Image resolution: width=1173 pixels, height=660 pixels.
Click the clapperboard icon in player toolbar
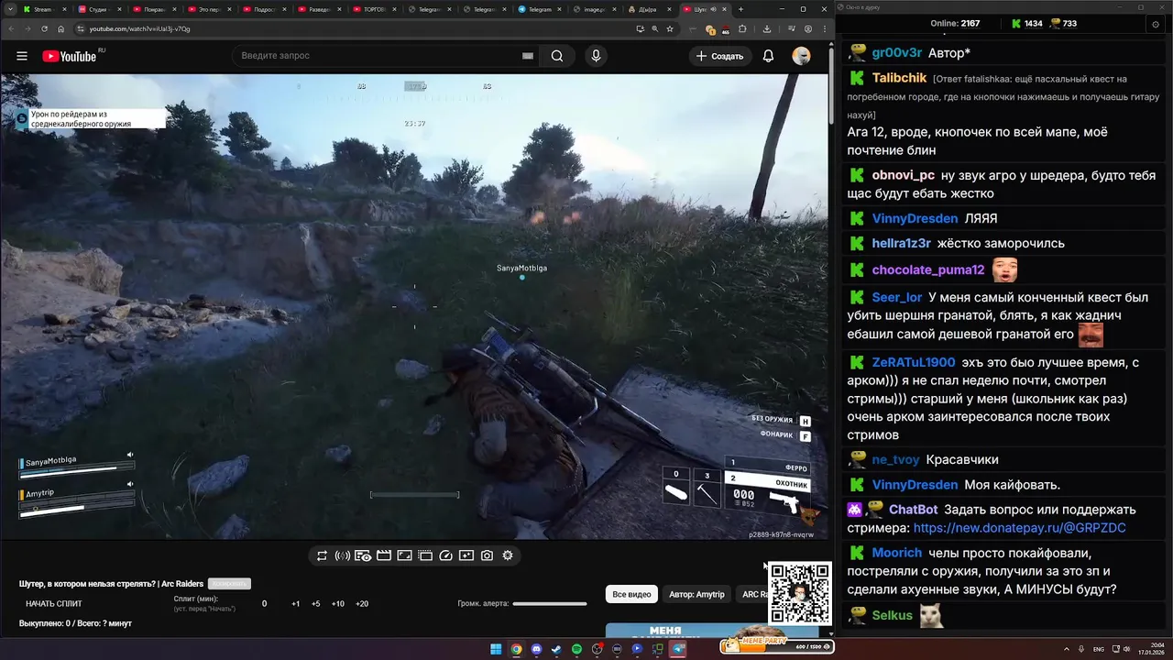[384, 555]
